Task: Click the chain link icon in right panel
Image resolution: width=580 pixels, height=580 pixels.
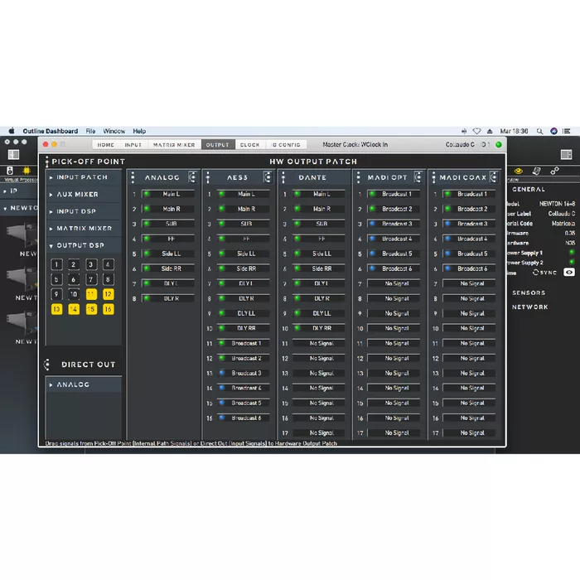Action: tap(554, 171)
